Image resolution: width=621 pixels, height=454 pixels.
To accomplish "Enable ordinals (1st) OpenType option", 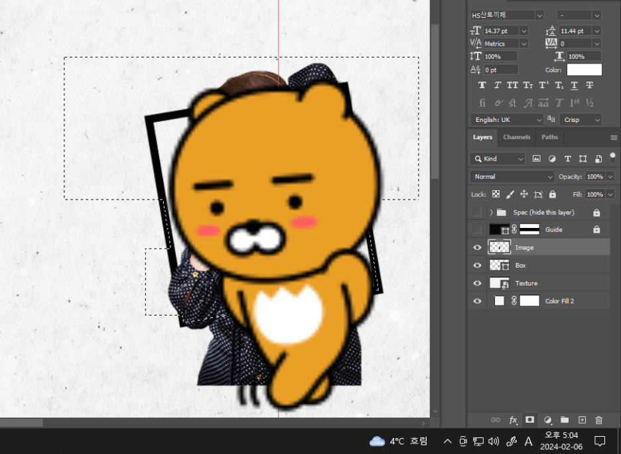I will pyautogui.click(x=575, y=103).
